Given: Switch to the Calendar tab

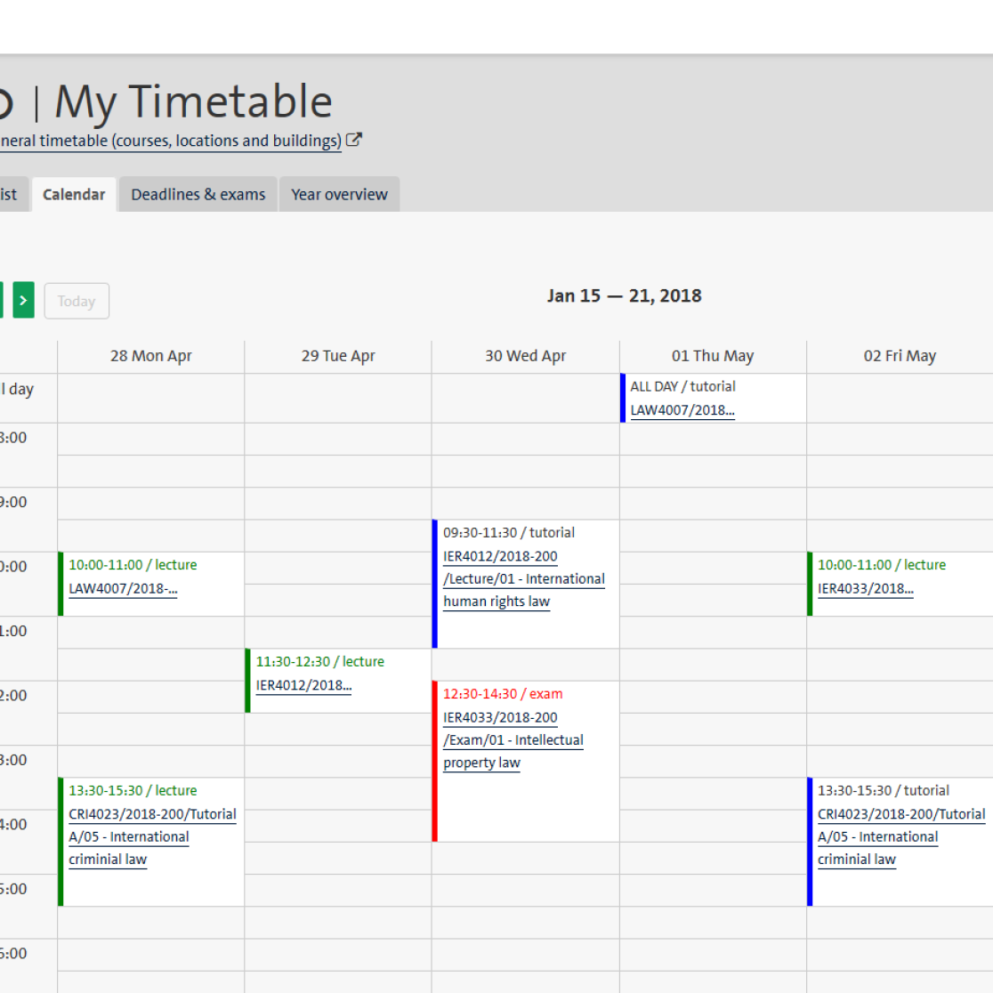Looking at the screenshot, I should [74, 195].
